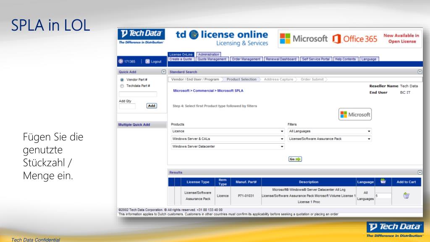Click the License Type column header

[x=198, y=182]
